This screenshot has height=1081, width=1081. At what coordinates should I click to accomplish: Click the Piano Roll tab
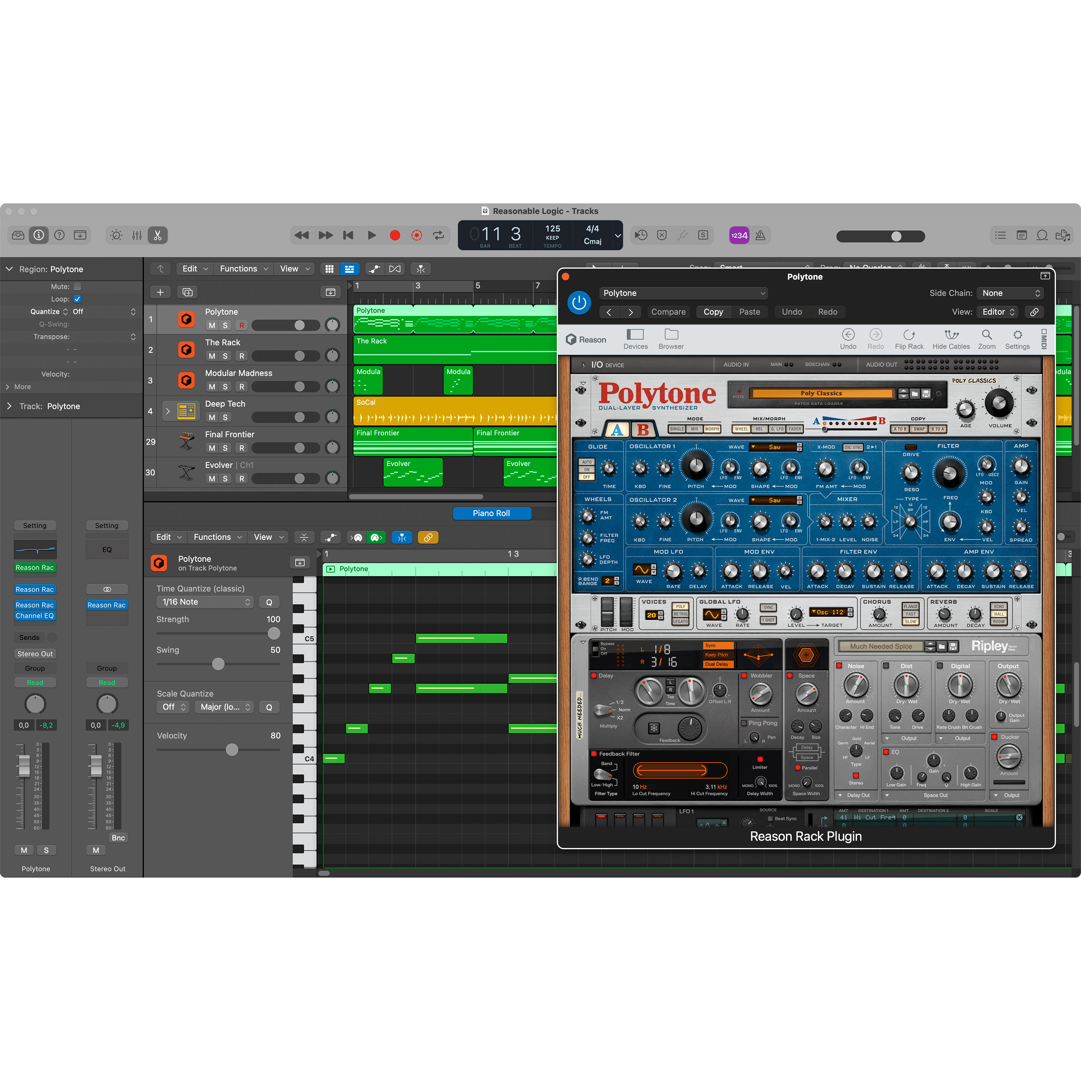coord(491,513)
